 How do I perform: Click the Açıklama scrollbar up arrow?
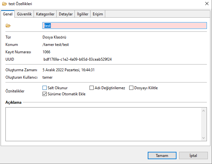click(x=204, y=111)
